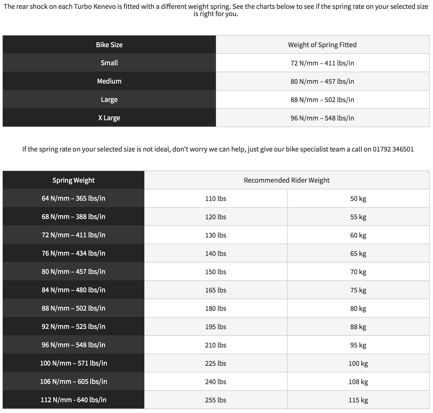Screen dimensions: 433x413
Task: Click the 72 N/mm – 411 lbs/in Small spring value
Action: point(323,63)
